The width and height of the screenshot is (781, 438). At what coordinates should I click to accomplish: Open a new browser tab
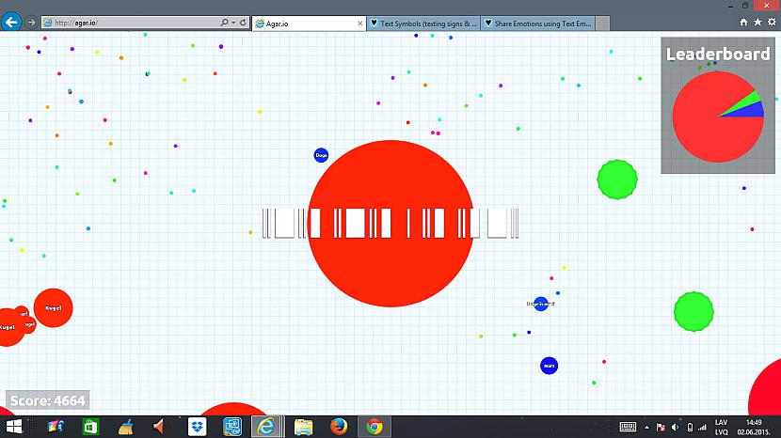(x=602, y=23)
